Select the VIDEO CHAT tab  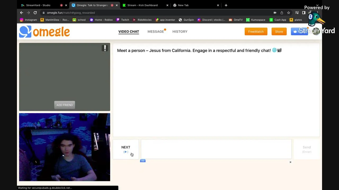129,32
